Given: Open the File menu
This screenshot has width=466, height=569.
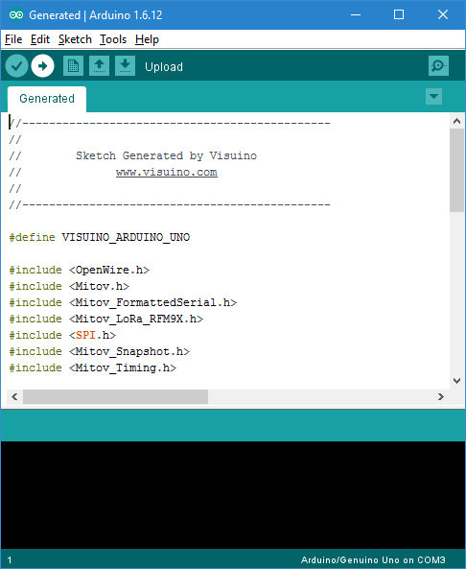Looking at the screenshot, I should tap(13, 39).
